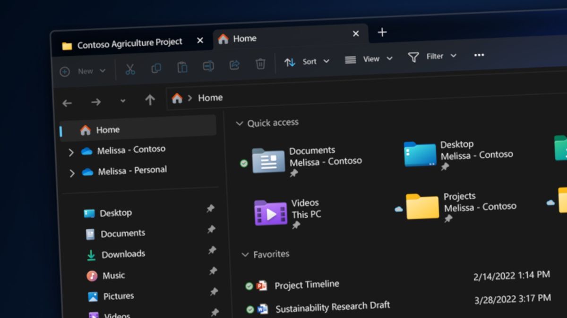Image resolution: width=567 pixels, height=318 pixels.
Task: Open the Desktop folder icon in Quick access
Action: (420, 154)
